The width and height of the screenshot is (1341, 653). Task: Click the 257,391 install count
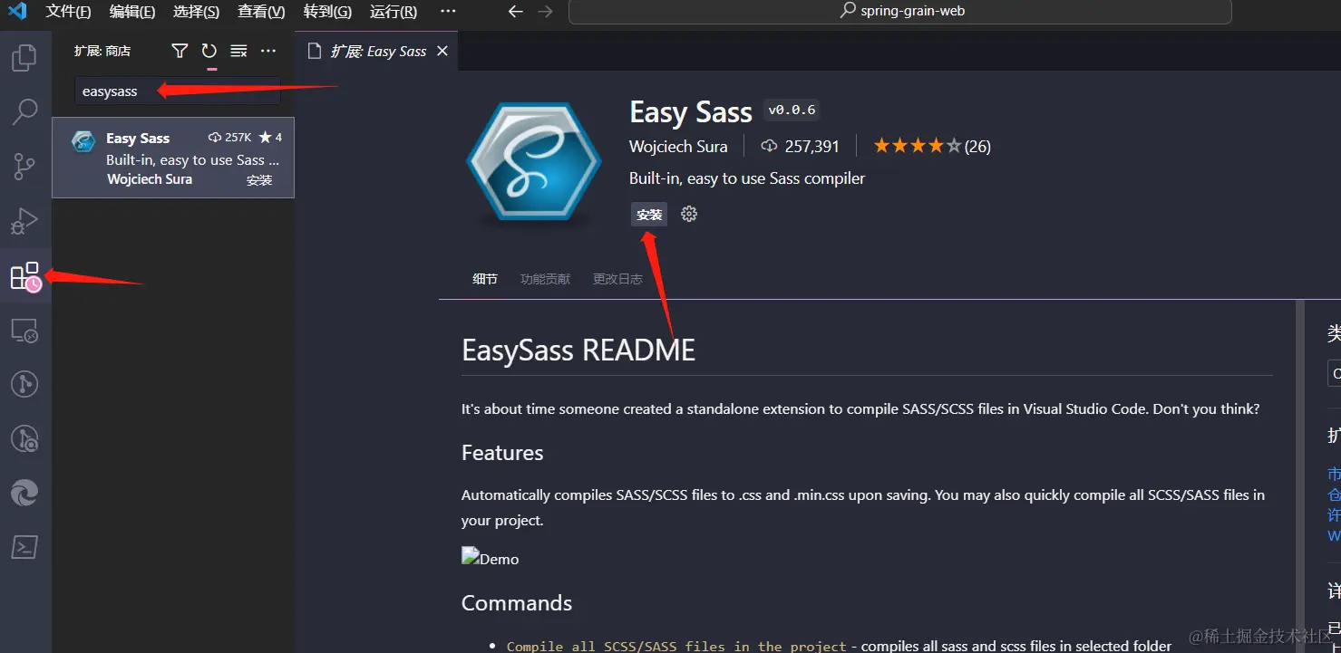coord(800,146)
